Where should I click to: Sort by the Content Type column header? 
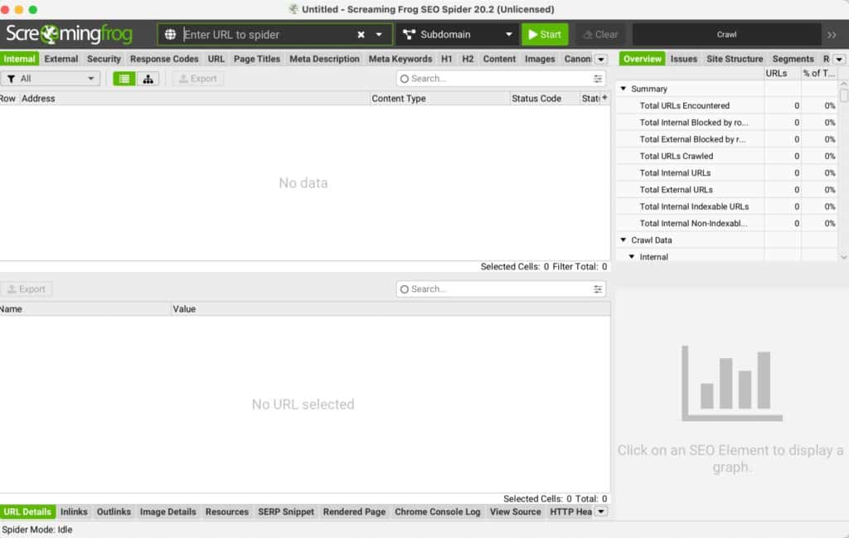click(x=439, y=99)
